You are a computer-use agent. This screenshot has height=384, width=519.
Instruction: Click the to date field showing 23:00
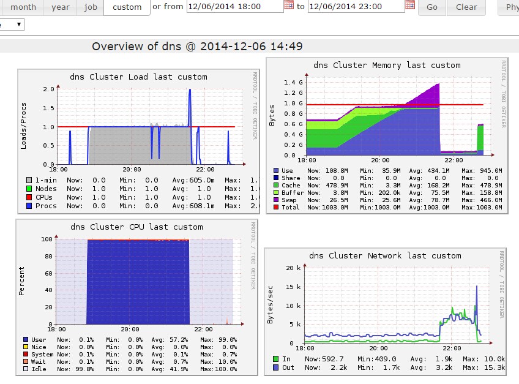point(355,7)
